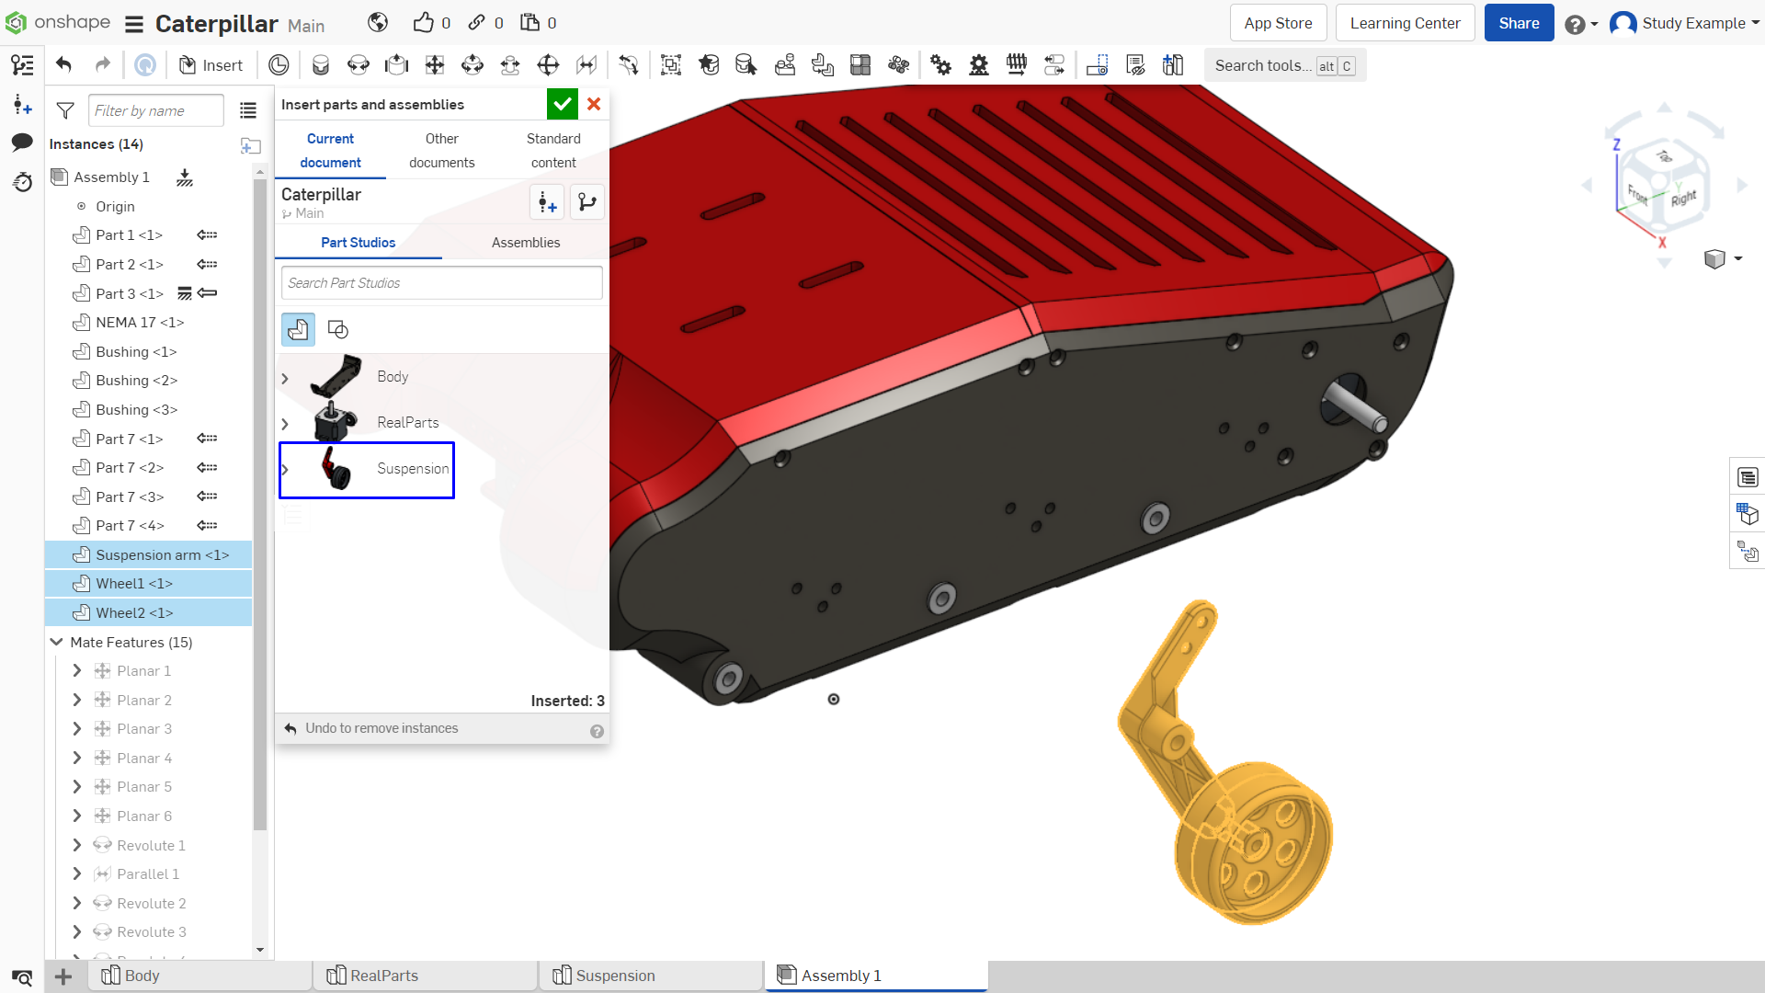Select the Pin slot mate tool

(510, 65)
